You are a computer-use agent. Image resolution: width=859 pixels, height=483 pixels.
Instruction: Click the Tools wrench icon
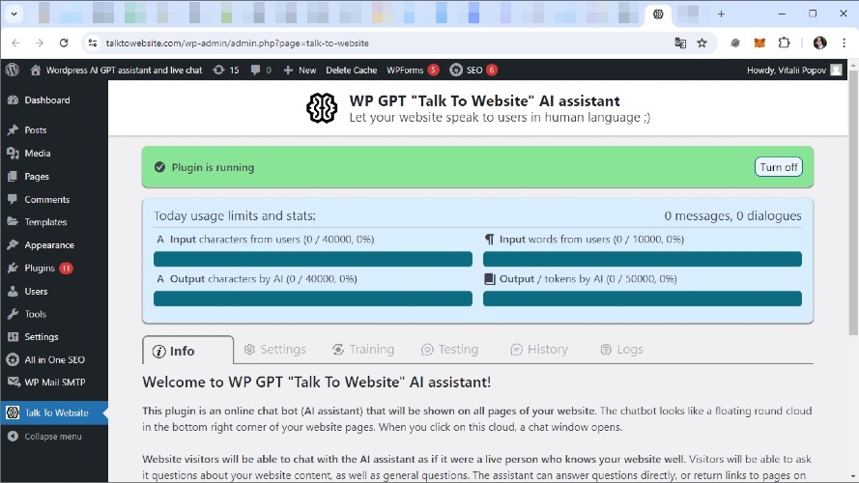point(13,314)
